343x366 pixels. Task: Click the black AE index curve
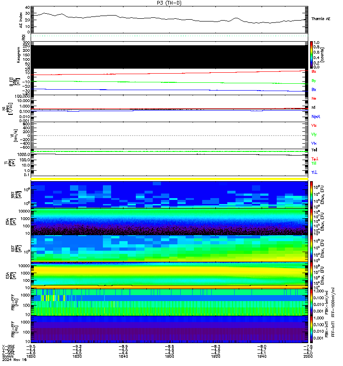(x=169, y=19)
